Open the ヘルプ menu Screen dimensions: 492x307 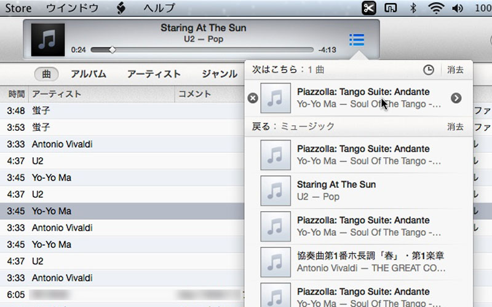click(x=159, y=8)
